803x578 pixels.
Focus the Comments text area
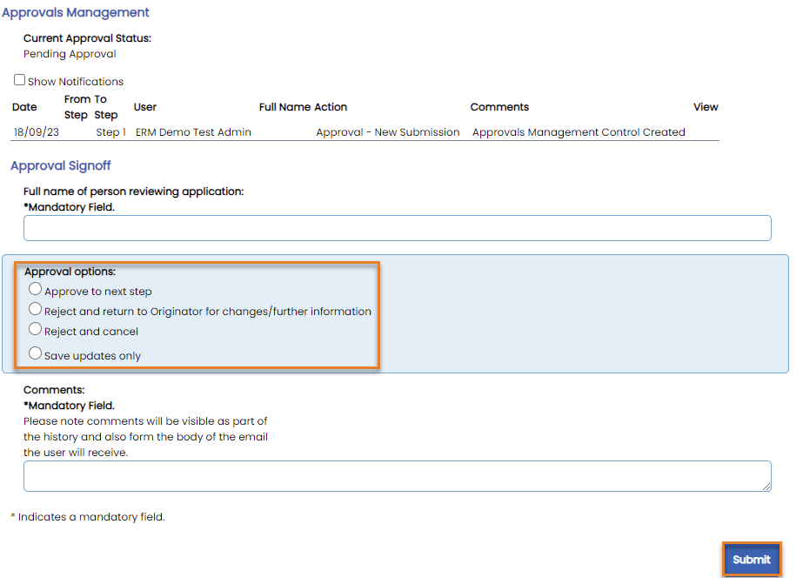397,476
